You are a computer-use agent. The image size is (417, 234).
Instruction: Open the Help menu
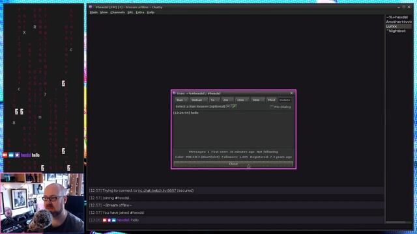[151, 12]
